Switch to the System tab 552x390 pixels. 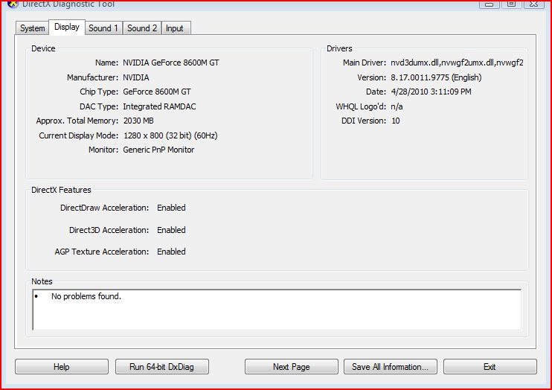32,28
